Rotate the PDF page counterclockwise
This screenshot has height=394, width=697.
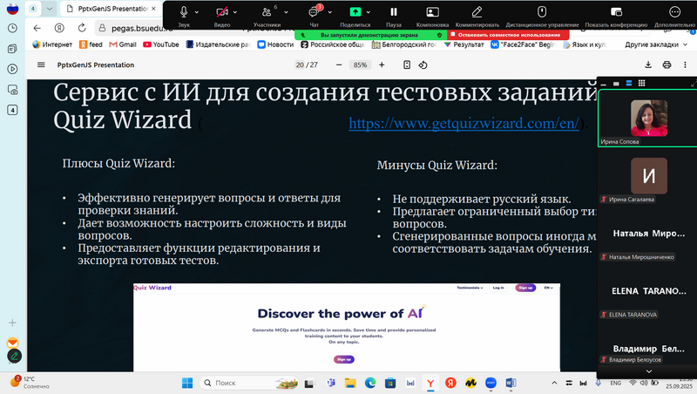[x=423, y=65]
